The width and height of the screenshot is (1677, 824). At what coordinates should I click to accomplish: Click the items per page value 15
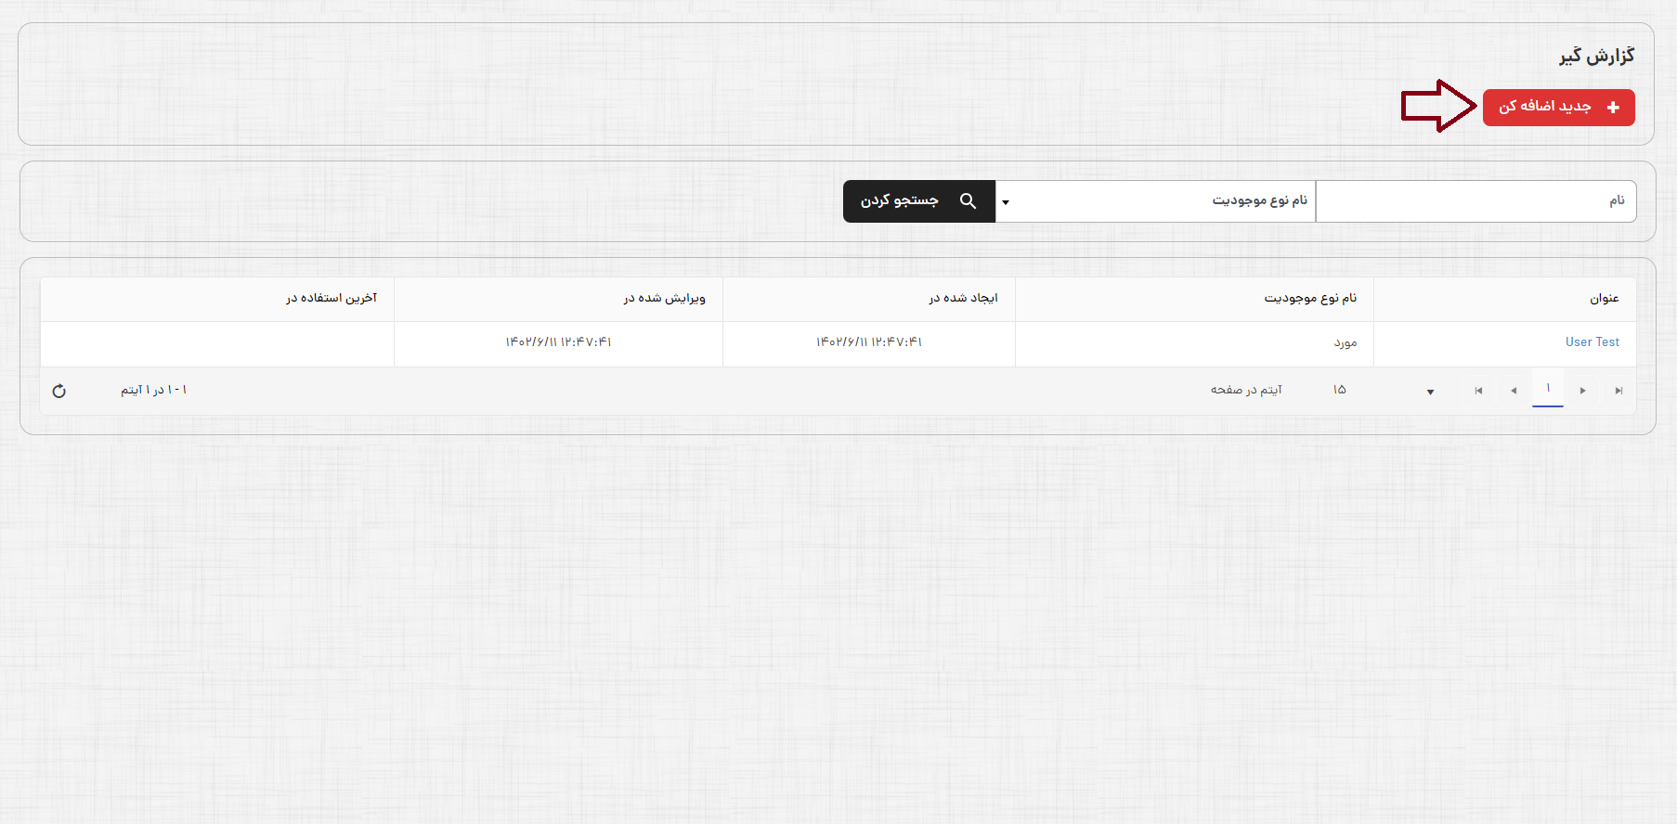click(1339, 390)
